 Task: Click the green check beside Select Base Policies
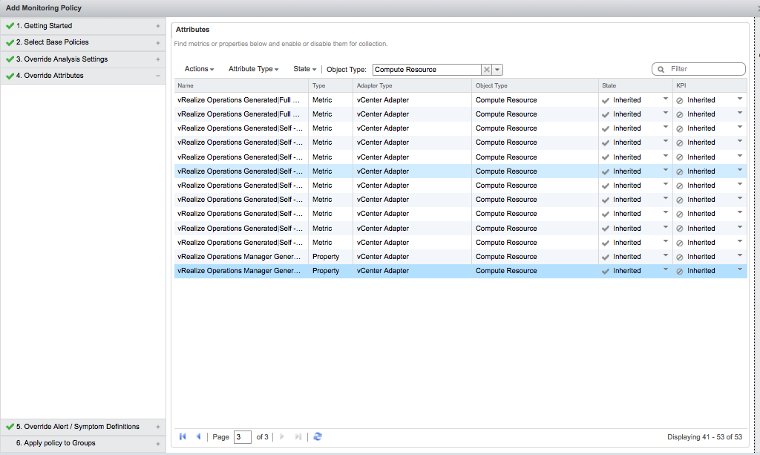coord(10,42)
